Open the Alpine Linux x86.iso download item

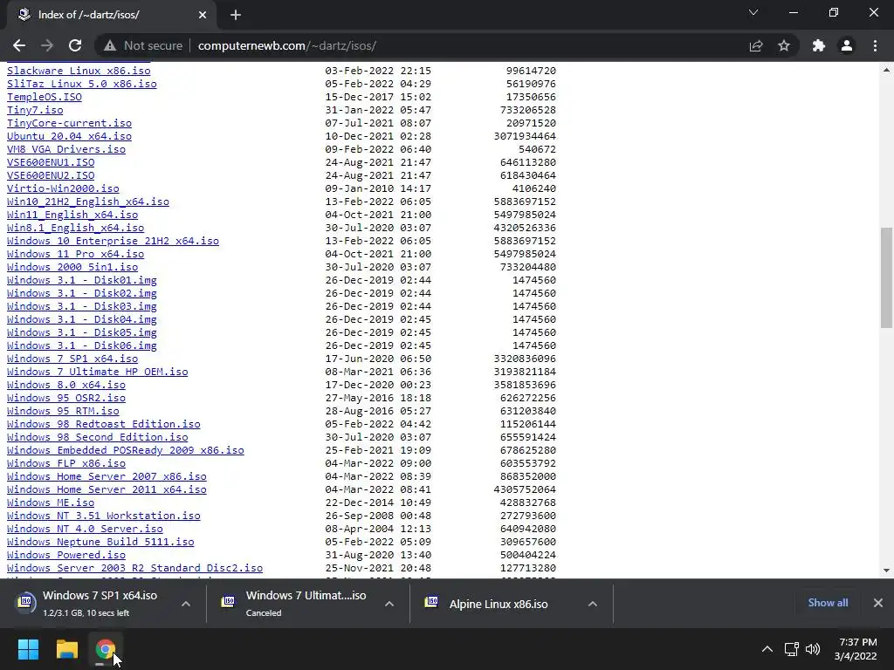(499, 604)
